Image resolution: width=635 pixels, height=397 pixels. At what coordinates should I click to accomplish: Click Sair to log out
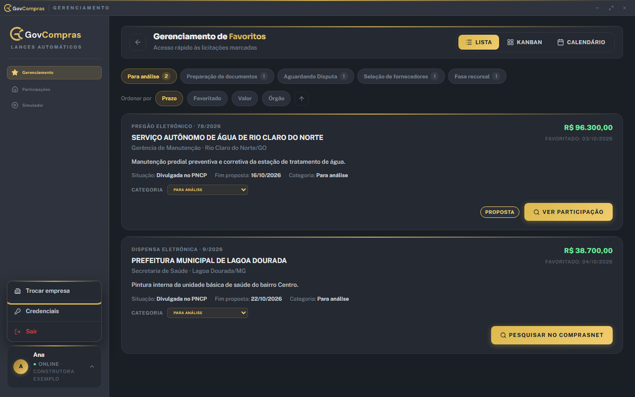point(54,331)
